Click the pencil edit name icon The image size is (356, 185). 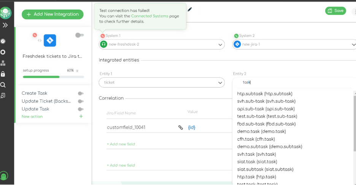[x=190, y=9]
